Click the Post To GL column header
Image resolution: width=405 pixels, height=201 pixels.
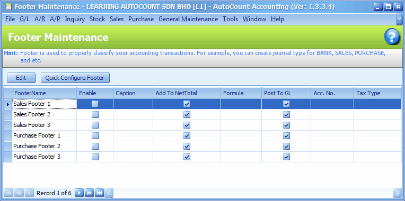pyautogui.click(x=286, y=93)
